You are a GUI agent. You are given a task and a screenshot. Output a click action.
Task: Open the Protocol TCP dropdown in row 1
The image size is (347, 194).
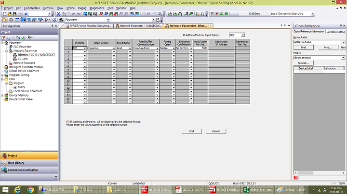(84, 48)
